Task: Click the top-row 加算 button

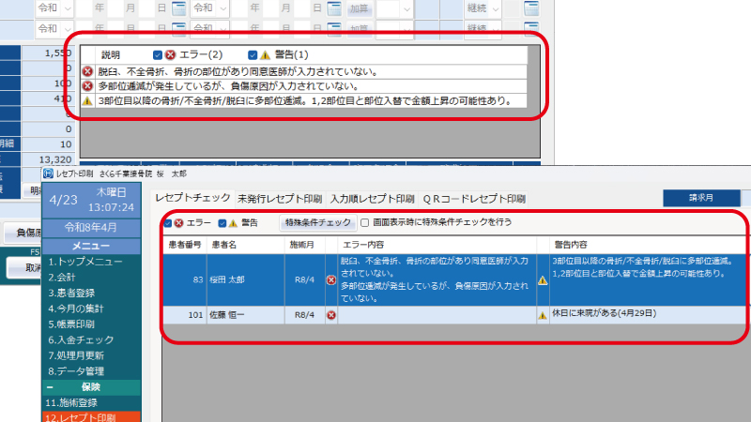Action: [360, 8]
